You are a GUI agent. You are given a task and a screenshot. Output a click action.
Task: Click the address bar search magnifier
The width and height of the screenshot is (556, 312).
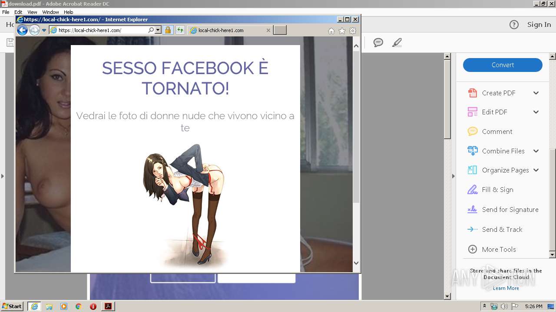[151, 30]
